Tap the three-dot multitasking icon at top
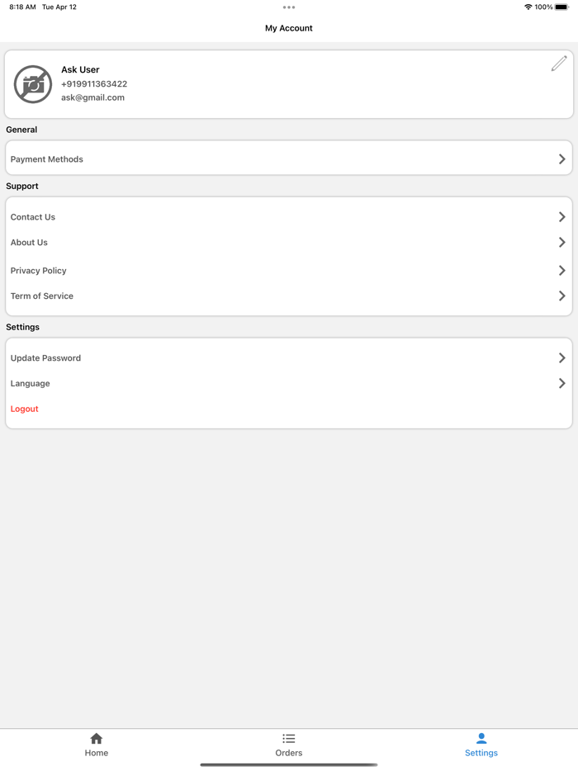 pyautogui.click(x=289, y=7)
